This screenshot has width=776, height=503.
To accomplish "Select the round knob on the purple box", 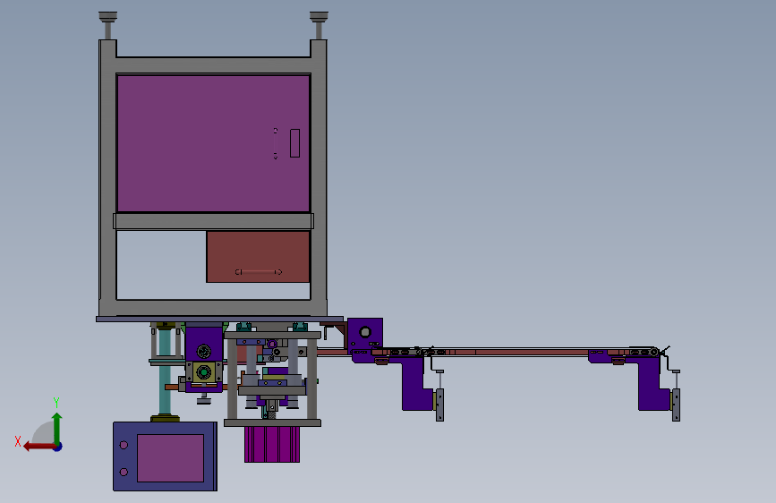I will point(365,332).
